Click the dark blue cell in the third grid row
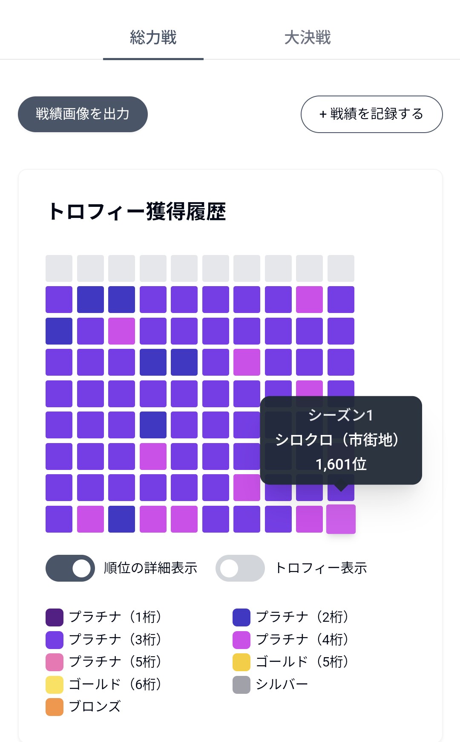The image size is (460, 742). tap(59, 331)
